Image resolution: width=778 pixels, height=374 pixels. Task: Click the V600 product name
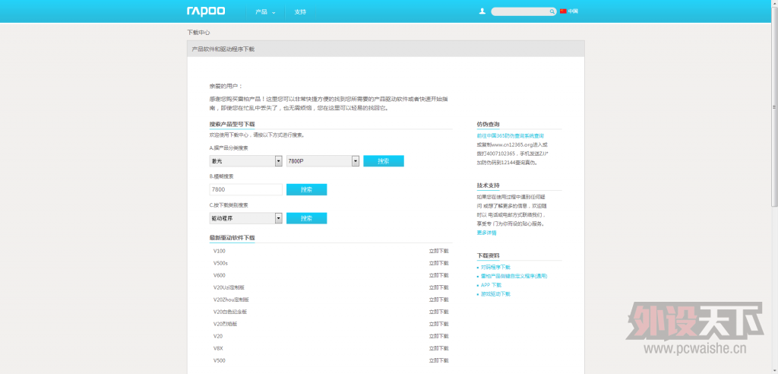220,275
